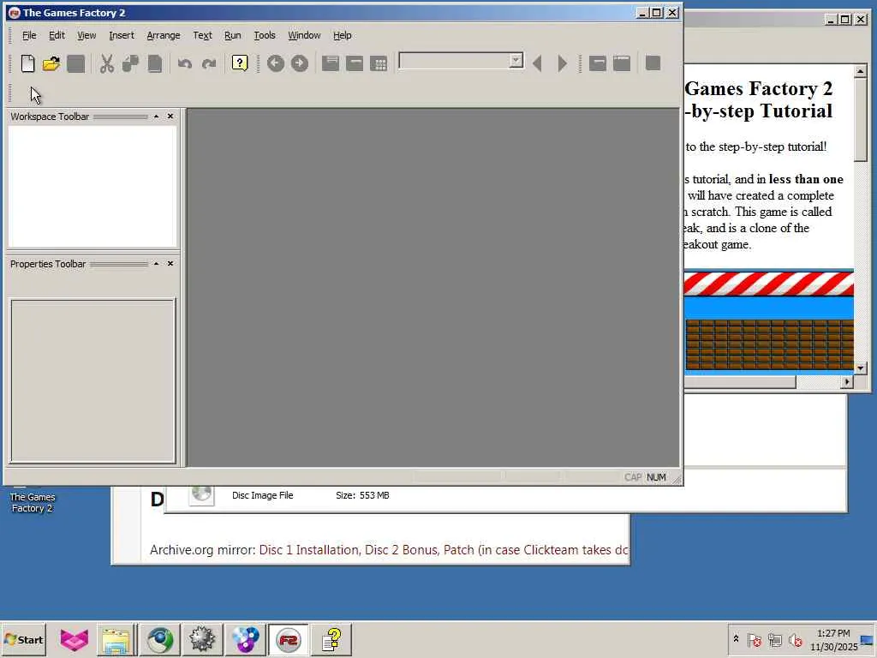Screen dimensions: 877x658
Task: Click the Start button on taskbar
Action: (x=23, y=639)
